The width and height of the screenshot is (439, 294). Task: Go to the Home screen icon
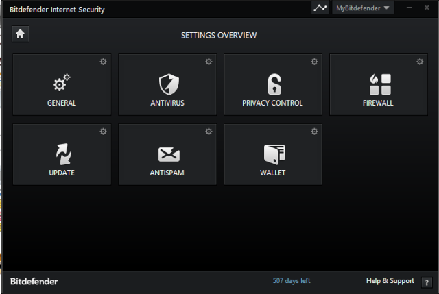tap(20, 34)
